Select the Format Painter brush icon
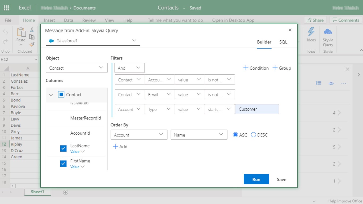The height and width of the screenshot is (204, 363). (32, 44)
